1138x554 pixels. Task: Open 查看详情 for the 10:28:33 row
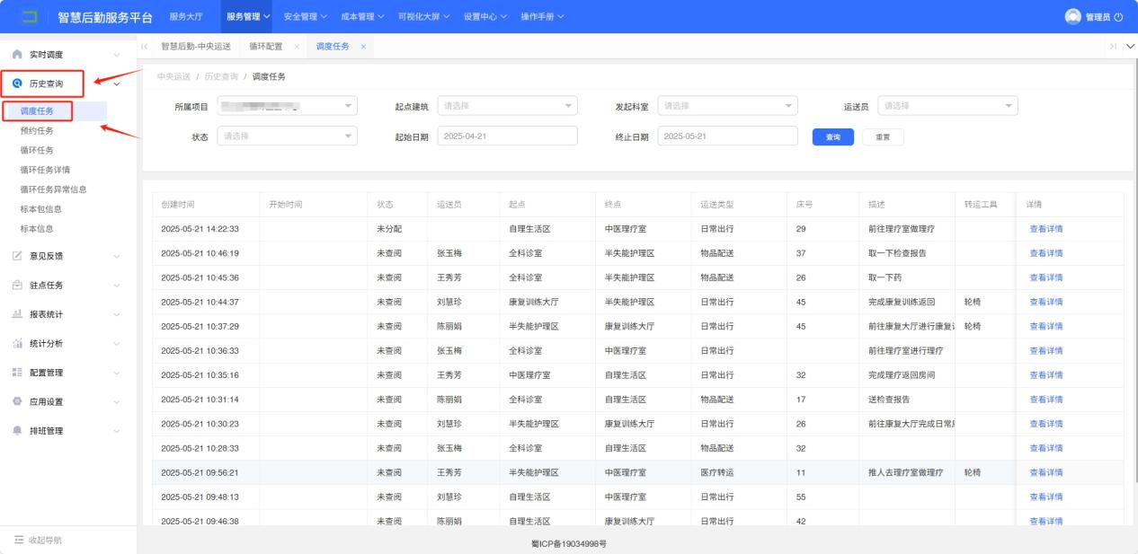[1045, 448]
